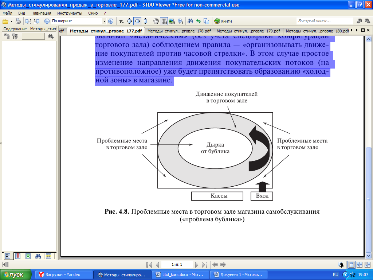Go to the next page
Screen dimensions: 373x280
point(197,265)
